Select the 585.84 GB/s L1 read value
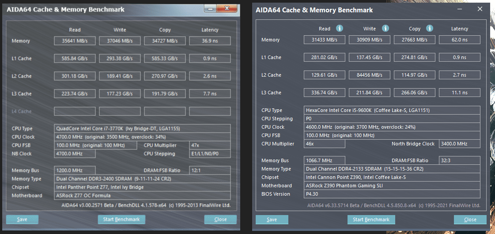Viewport: 495px width, 234px height. [75, 59]
